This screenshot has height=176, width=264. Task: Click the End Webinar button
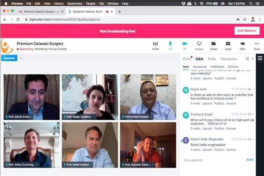(x=246, y=30)
